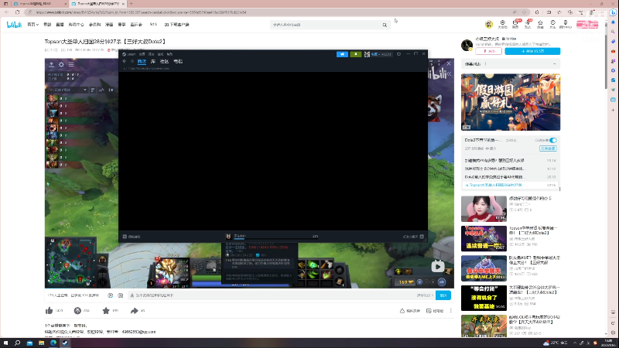Open the creation center lightbulb icon
Screen dimensions: 619x348
[566, 24]
